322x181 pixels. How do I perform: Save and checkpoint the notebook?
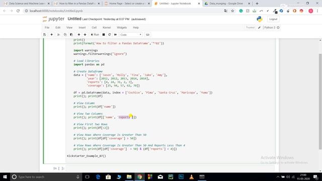45,35
